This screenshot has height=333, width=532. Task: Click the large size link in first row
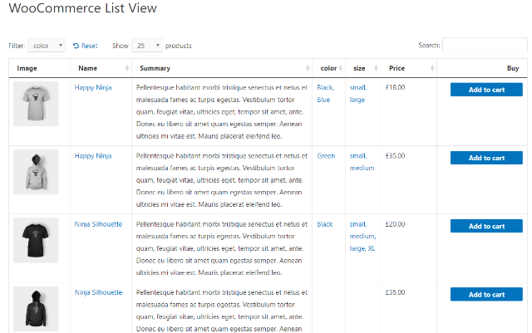click(x=357, y=100)
